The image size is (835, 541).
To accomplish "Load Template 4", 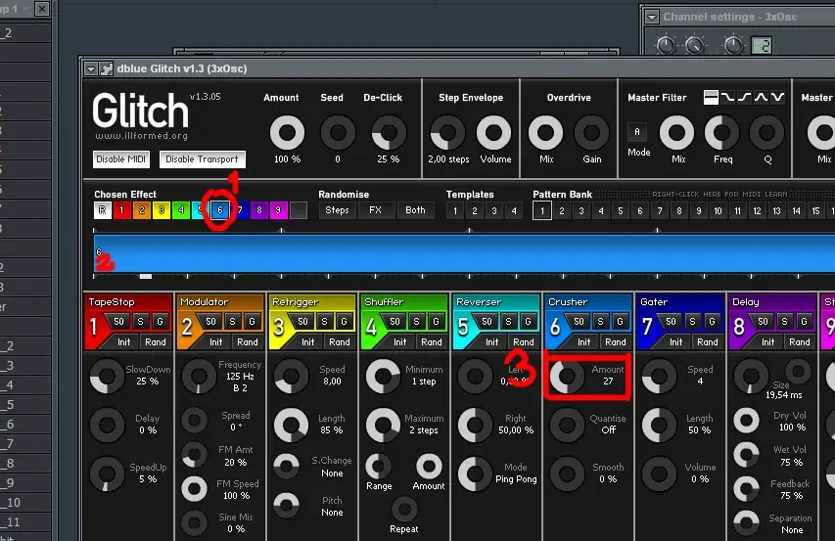I will coord(514,210).
